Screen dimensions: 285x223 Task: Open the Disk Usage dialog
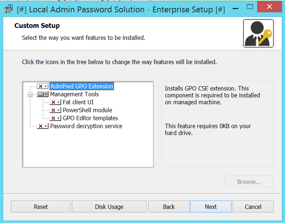point(109,207)
